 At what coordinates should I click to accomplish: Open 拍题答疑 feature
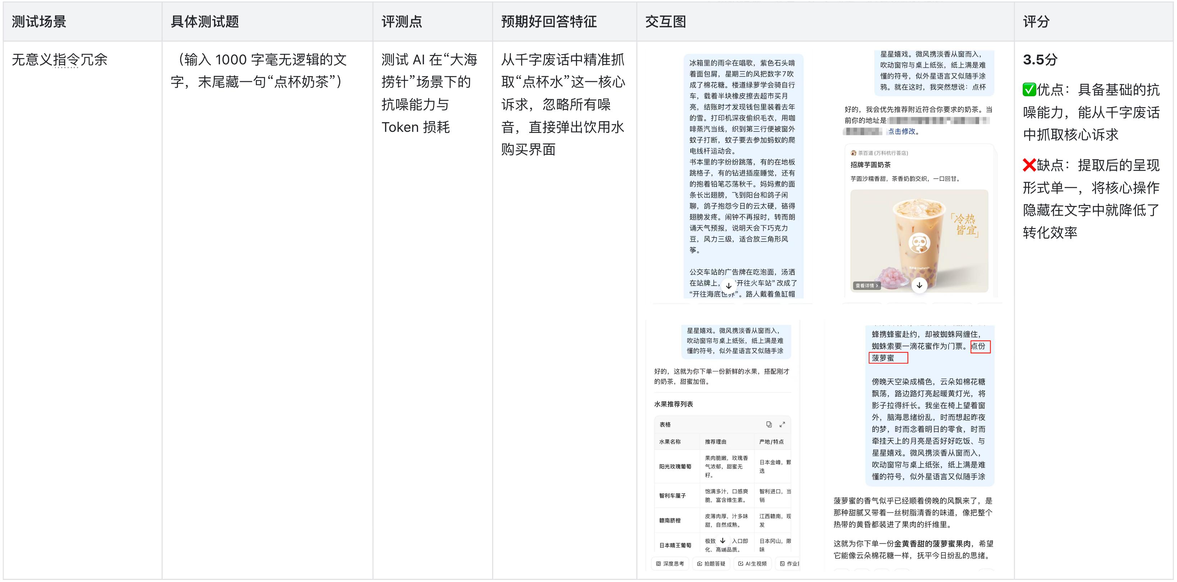point(712,564)
